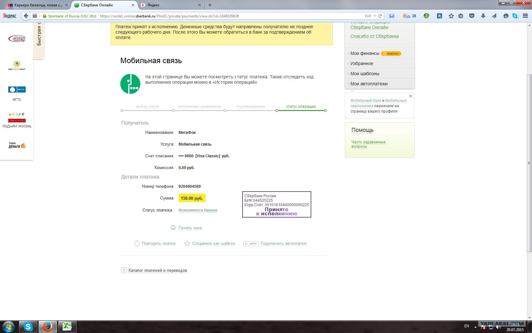Open the Firefox hamburger menu
Image resolution: width=532 pixels, height=333 pixels.
pyautogui.click(x=525, y=16)
